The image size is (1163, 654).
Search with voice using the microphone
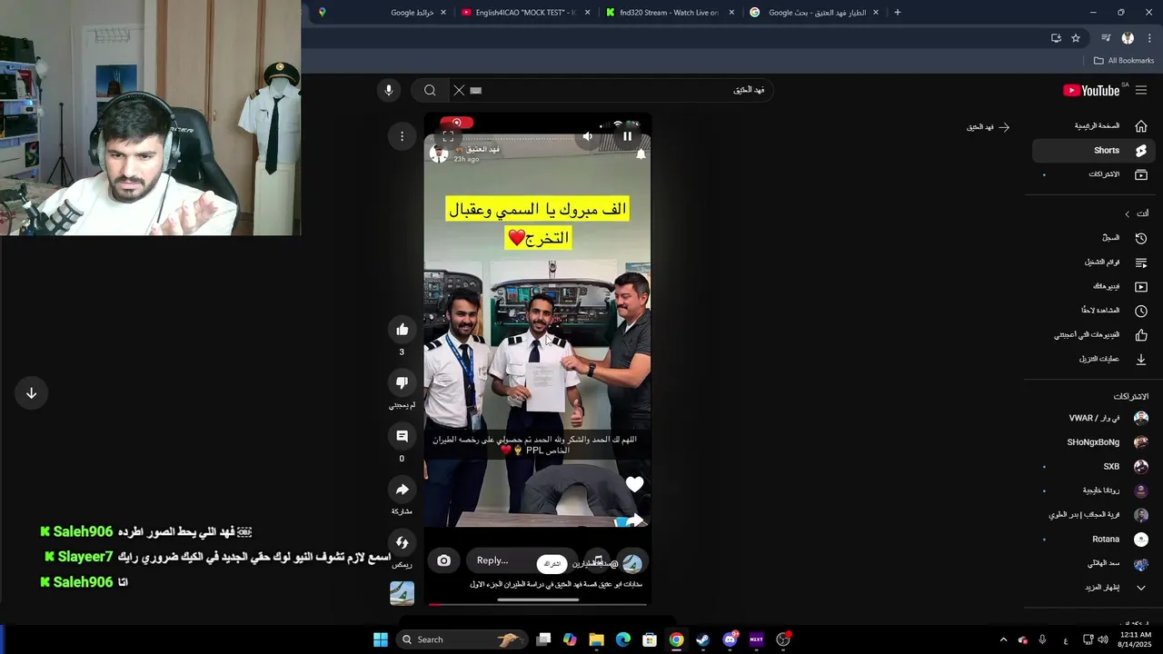coord(388,90)
